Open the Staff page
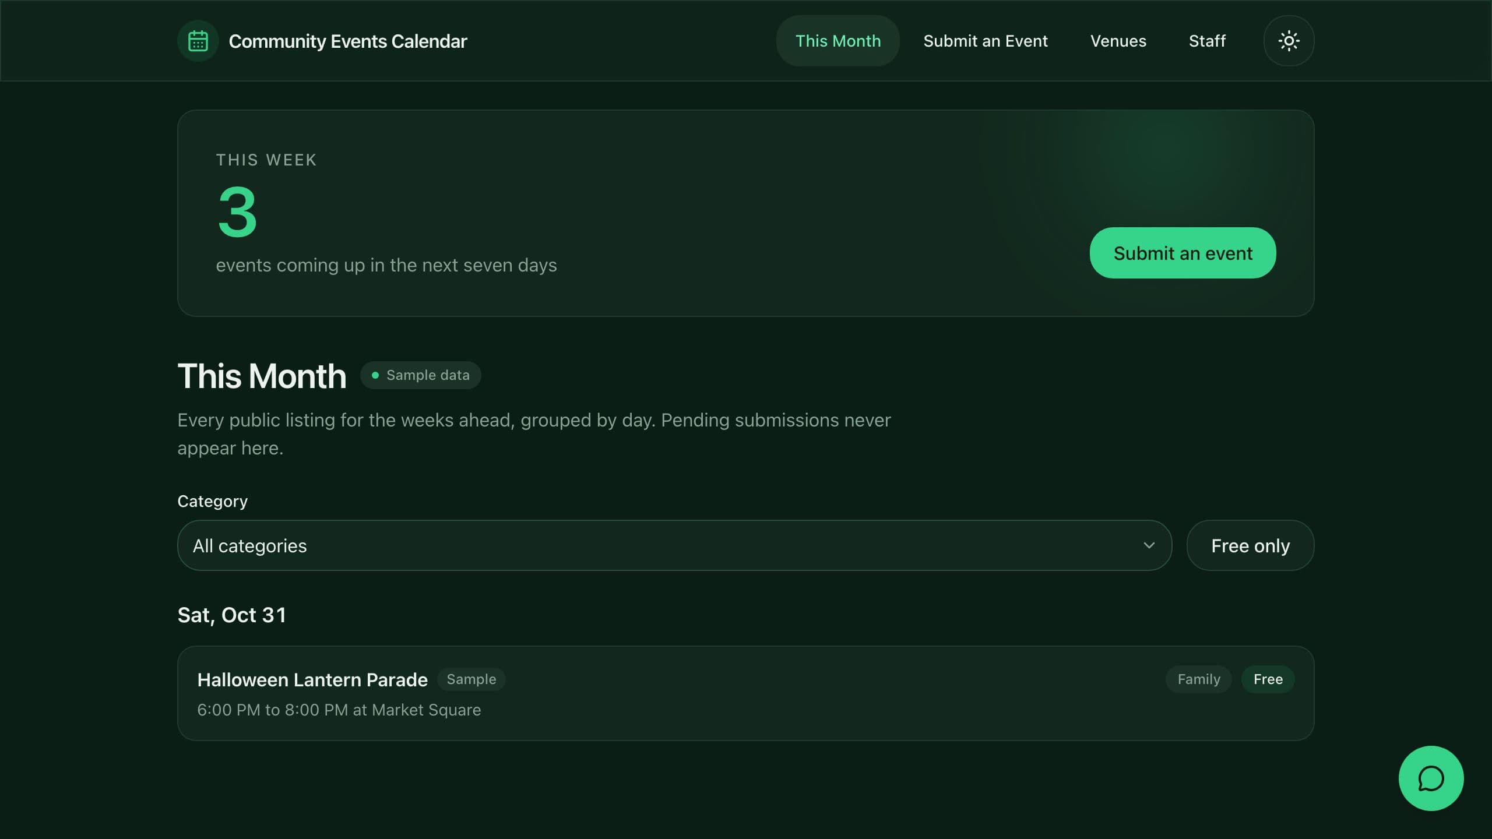The height and width of the screenshot is (839, 1492). 1207,41
